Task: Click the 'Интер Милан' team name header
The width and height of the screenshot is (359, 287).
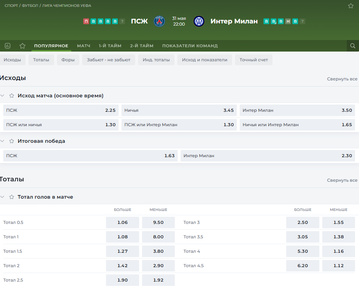Action: pos(234,21)
